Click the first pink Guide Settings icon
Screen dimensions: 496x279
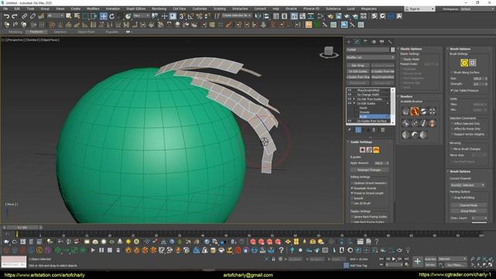(362, 150)
